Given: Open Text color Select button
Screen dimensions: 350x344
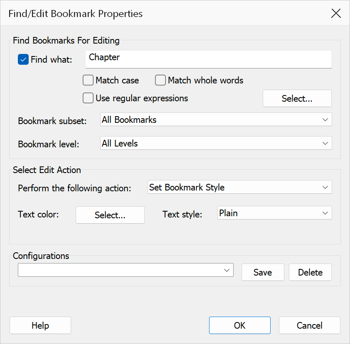Looking at the screenshot, I should (110, 215).
